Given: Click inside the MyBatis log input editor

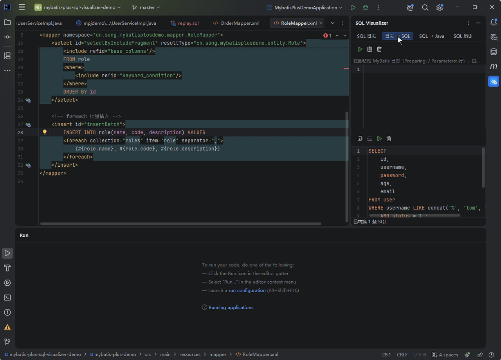Looking at the screenshot, I should (x=424, y=97).
